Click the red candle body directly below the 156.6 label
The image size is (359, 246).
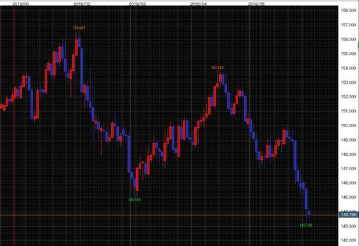(x=76, y=47)
